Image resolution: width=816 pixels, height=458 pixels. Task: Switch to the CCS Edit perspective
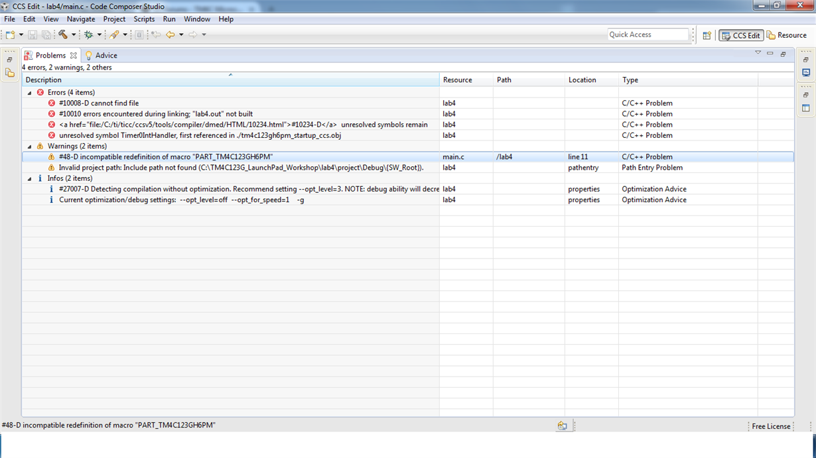[741, 35]
